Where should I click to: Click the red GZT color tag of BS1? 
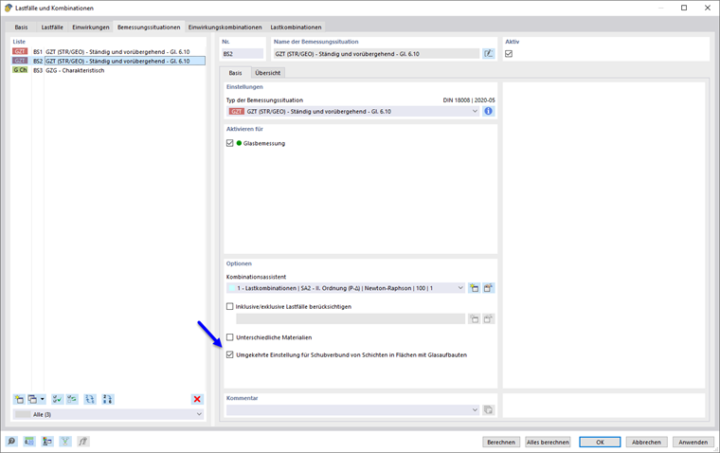[x=20, y=51]
